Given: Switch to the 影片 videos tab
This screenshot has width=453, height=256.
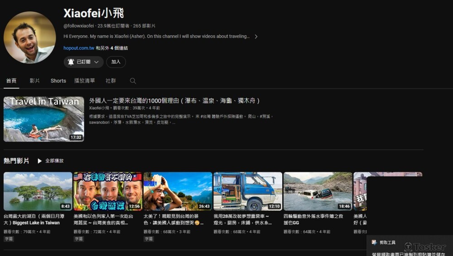Looking at the screenshot, I should pyautogui.click(x=35, y=81).
